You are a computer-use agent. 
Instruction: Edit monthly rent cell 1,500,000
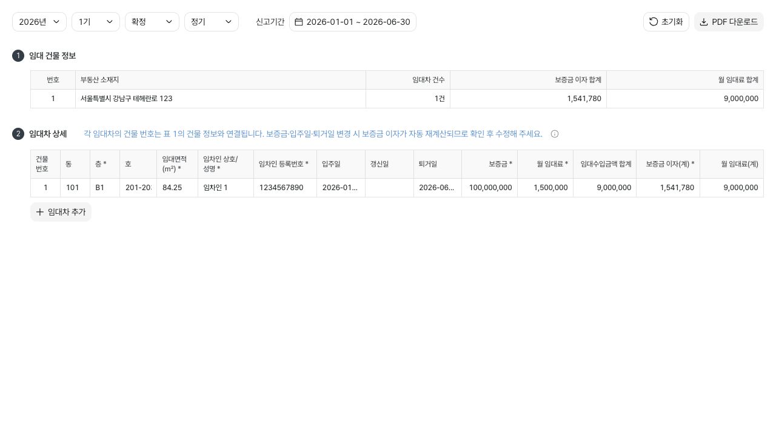pyautogui.click(x=545, y=188)
